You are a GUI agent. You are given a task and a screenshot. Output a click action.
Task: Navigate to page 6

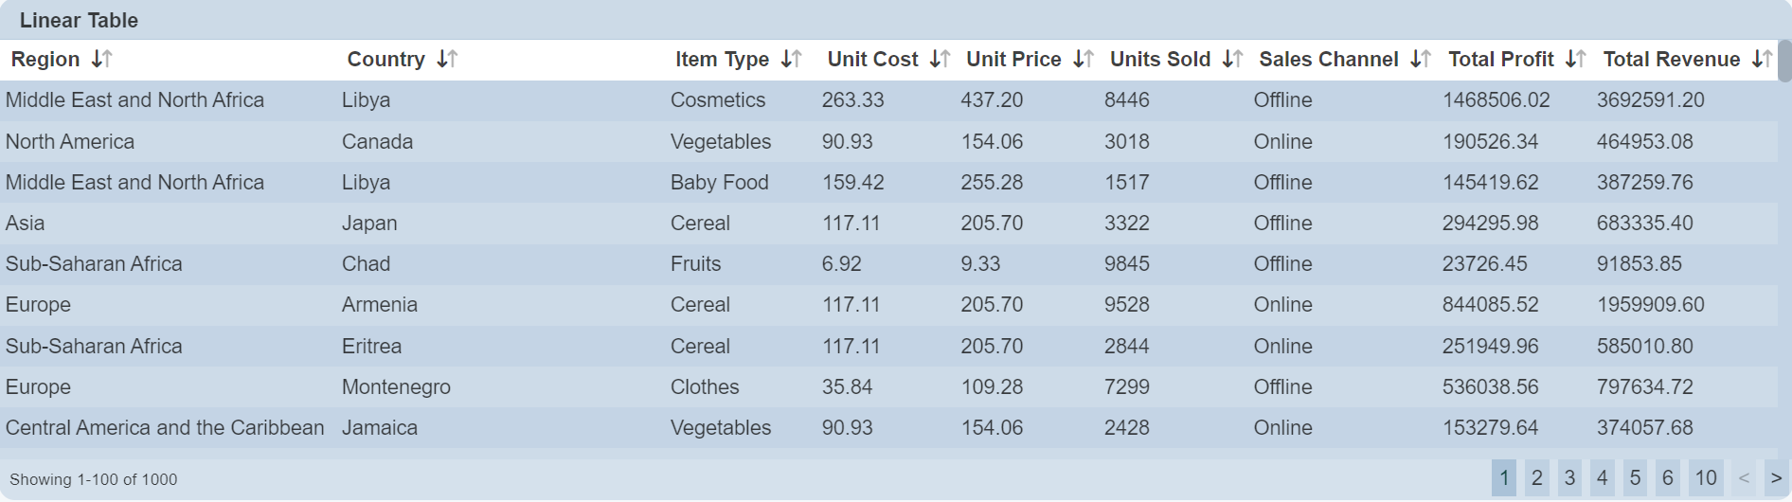click(x=1668, y=477)
